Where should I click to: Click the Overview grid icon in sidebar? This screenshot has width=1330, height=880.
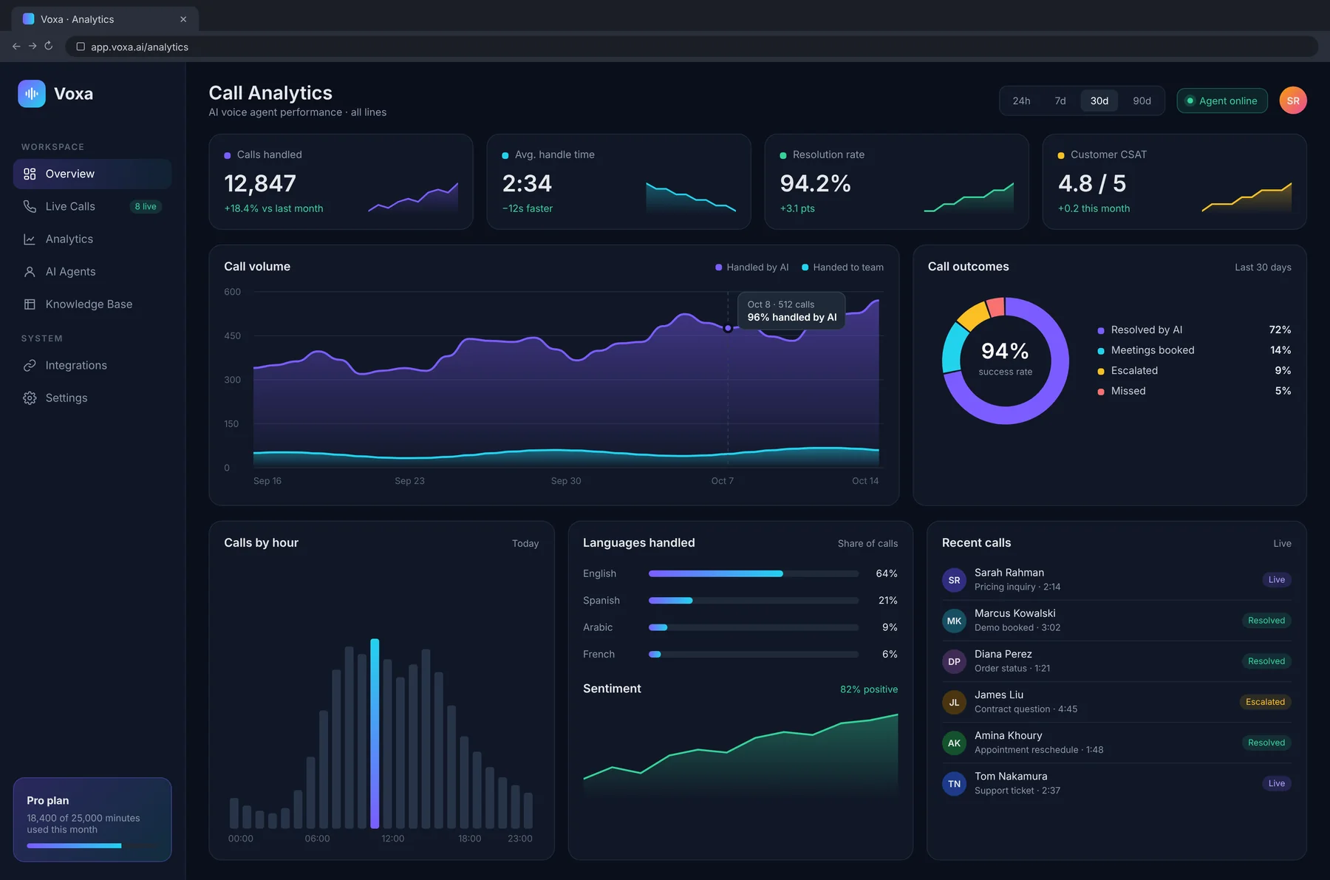pyautogui.click(x=30, y=174)
